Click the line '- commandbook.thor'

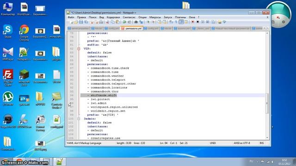coord(103,91)
